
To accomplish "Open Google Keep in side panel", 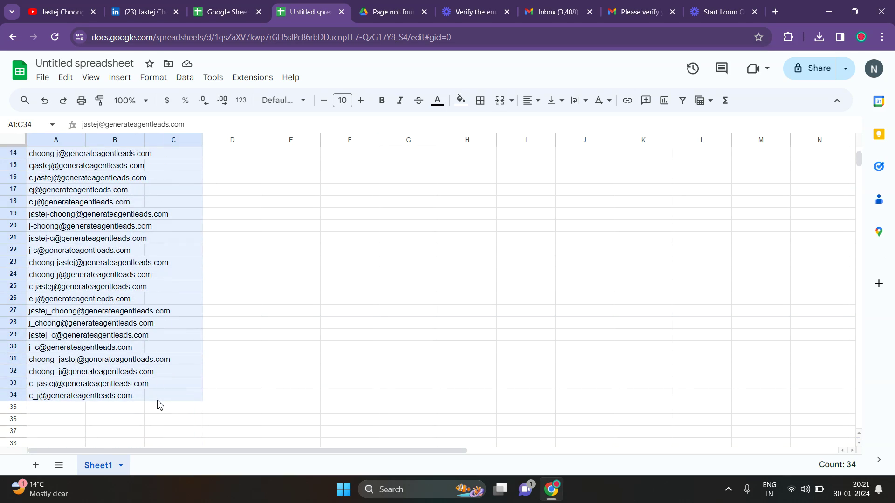I will tap(879, 134).
